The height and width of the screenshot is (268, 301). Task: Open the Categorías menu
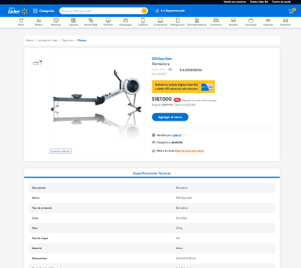click(44, 11)
